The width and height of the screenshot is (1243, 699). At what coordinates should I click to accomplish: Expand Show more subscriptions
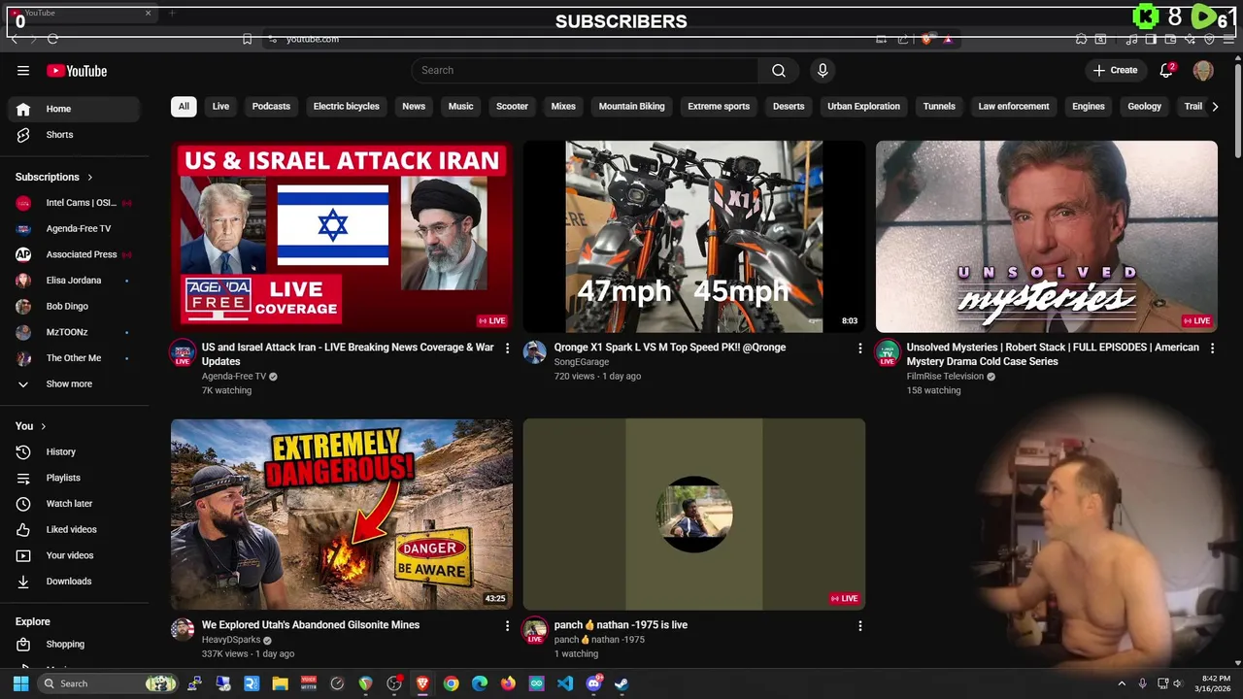[76, 383]
